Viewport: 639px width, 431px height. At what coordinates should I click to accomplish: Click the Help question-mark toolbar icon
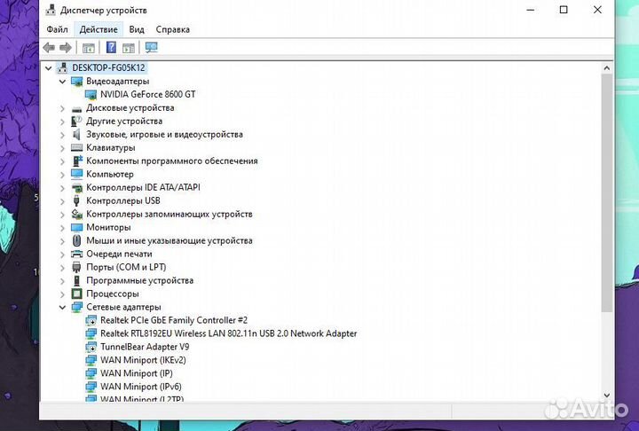111,48
